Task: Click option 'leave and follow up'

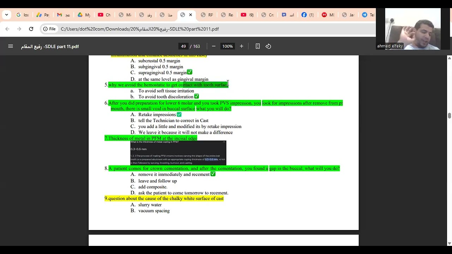Action: click(x=157, y=181)
